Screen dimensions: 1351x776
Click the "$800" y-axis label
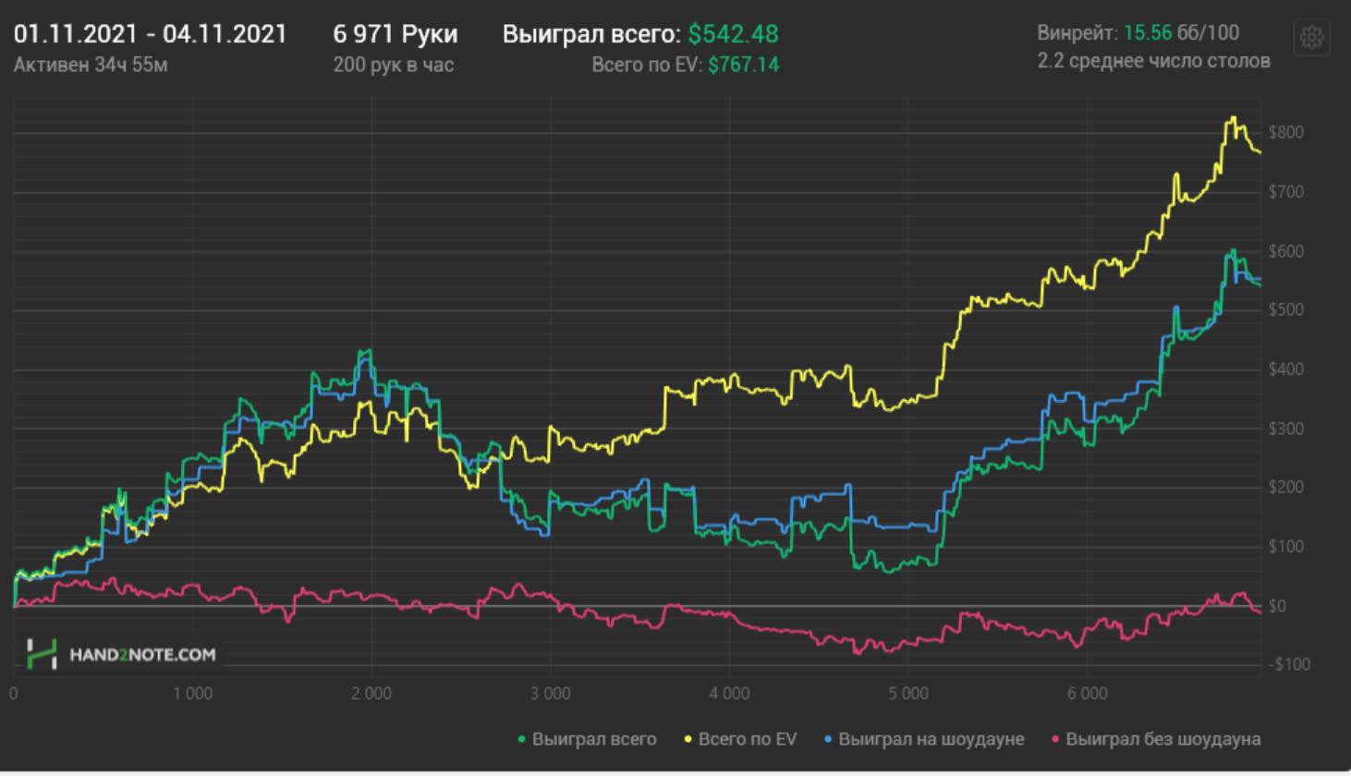(x=1285, y=132)
